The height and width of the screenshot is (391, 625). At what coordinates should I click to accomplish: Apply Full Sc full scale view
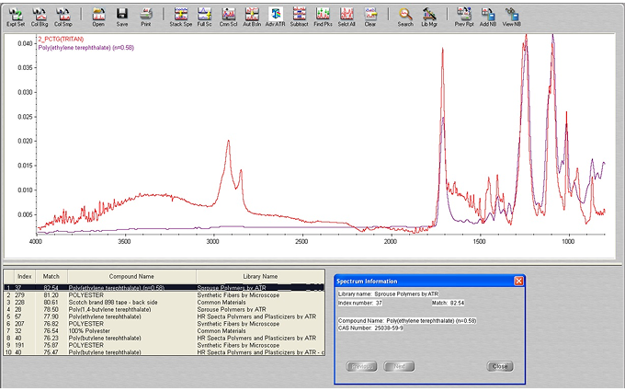[204, 16]
